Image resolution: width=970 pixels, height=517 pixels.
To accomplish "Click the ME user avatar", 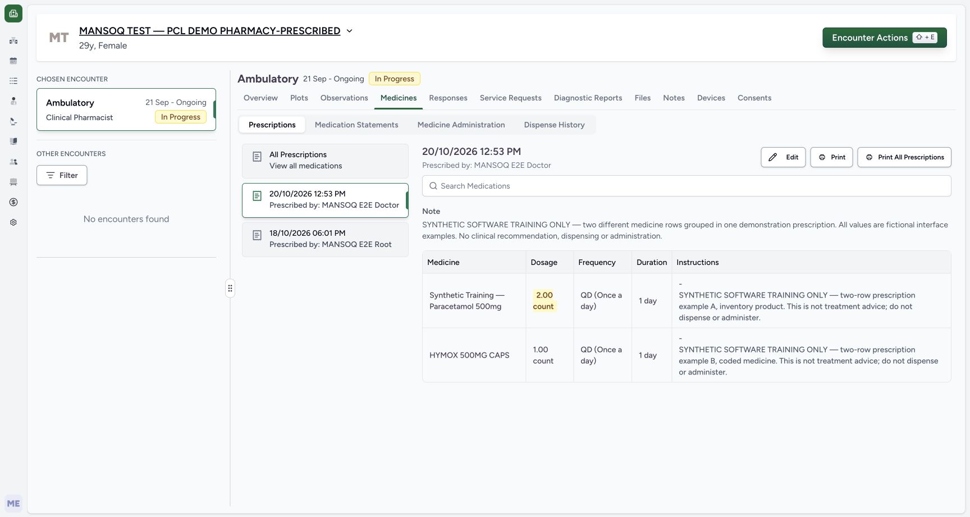I will tap(13, 504).
